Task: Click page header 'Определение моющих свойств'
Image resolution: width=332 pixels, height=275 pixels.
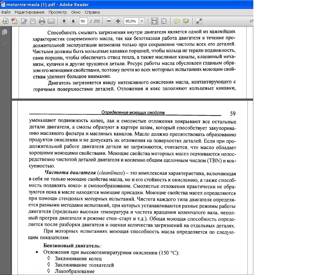Action: [x=133, y=112]
